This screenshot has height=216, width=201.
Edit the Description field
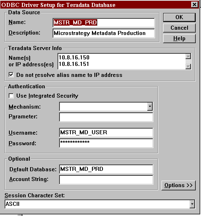104,33
